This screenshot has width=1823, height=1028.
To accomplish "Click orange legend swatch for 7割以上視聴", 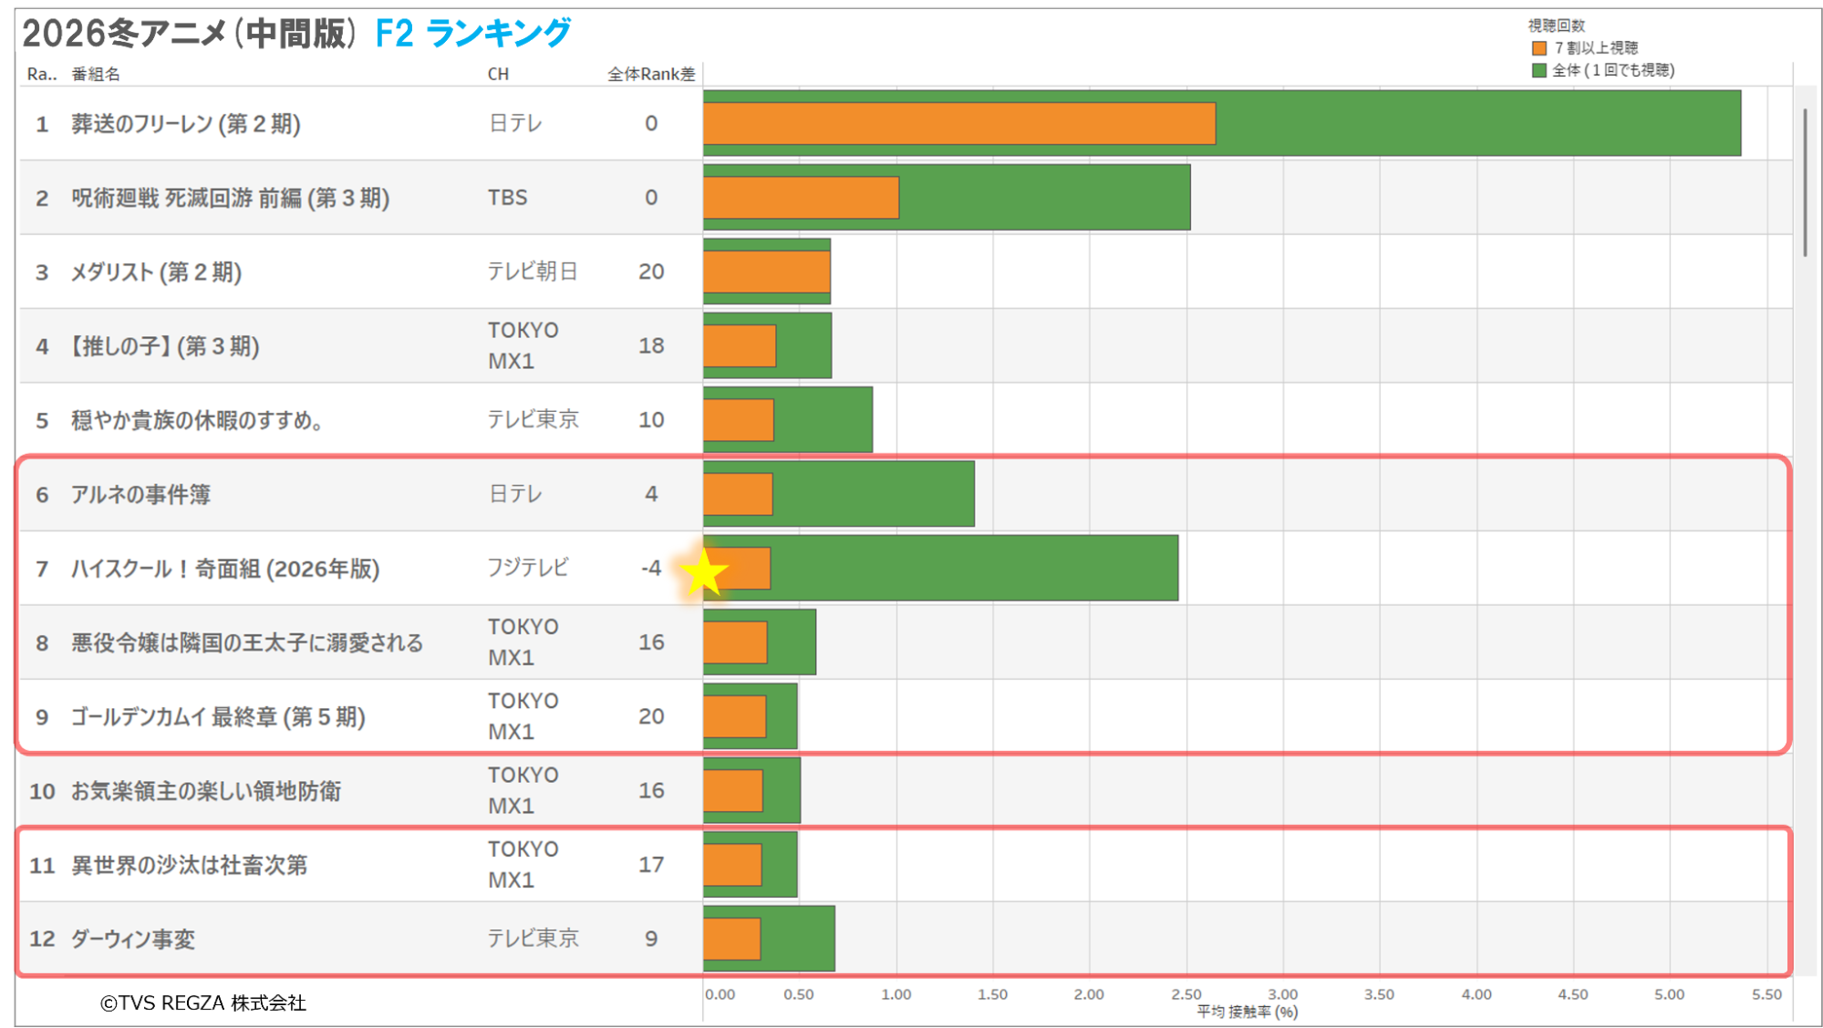I will (1539, 48).
